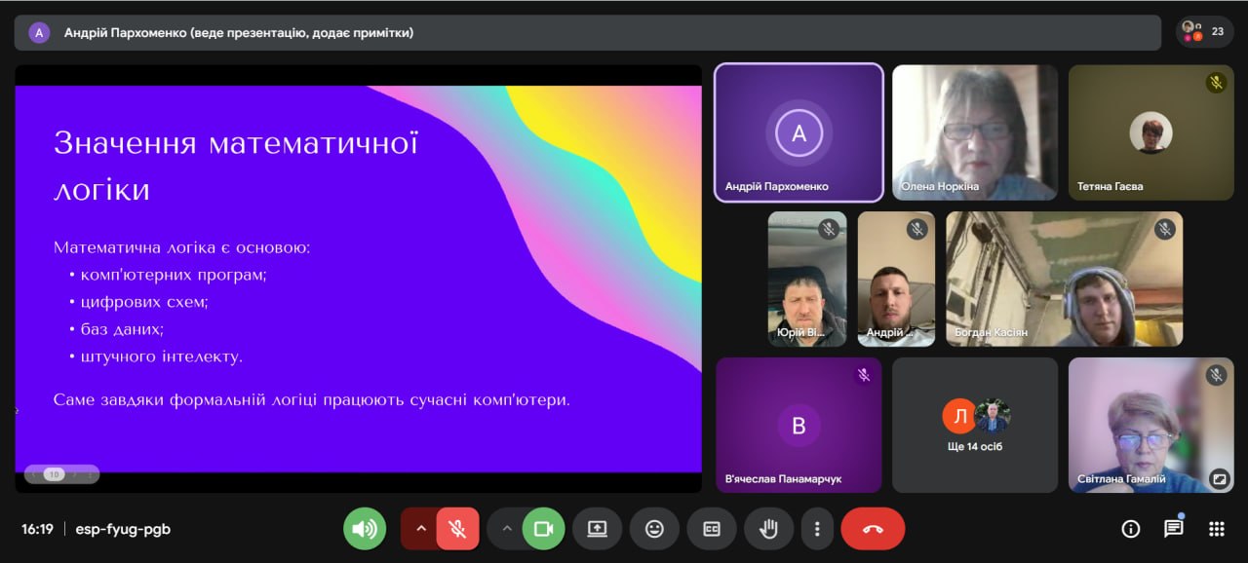
Task: Open participants list showing 23 people
Action: point(1205,31)
